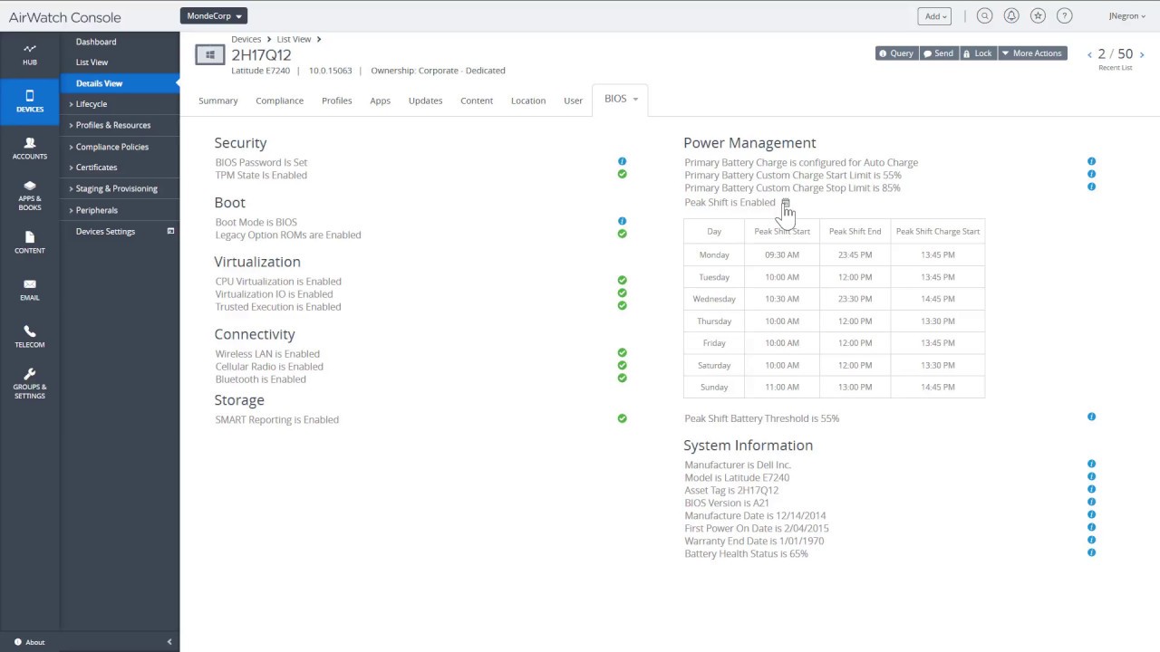Open the help question mark icon
1160x652 pixels.
pos(1065,16)
